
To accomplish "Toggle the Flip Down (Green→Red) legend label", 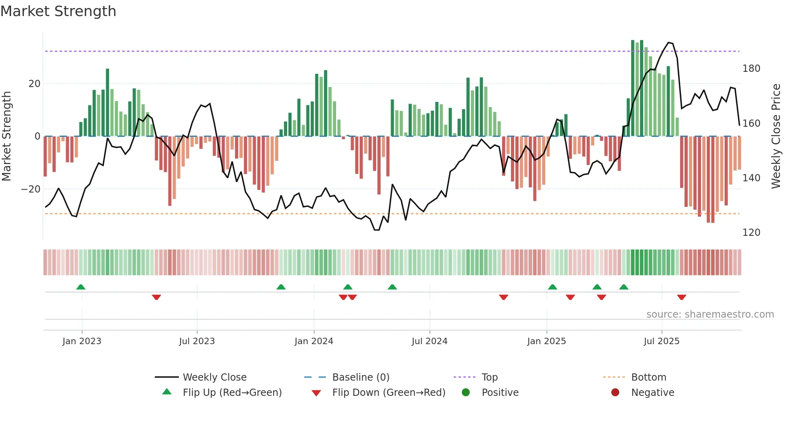I will pos(389,392).
